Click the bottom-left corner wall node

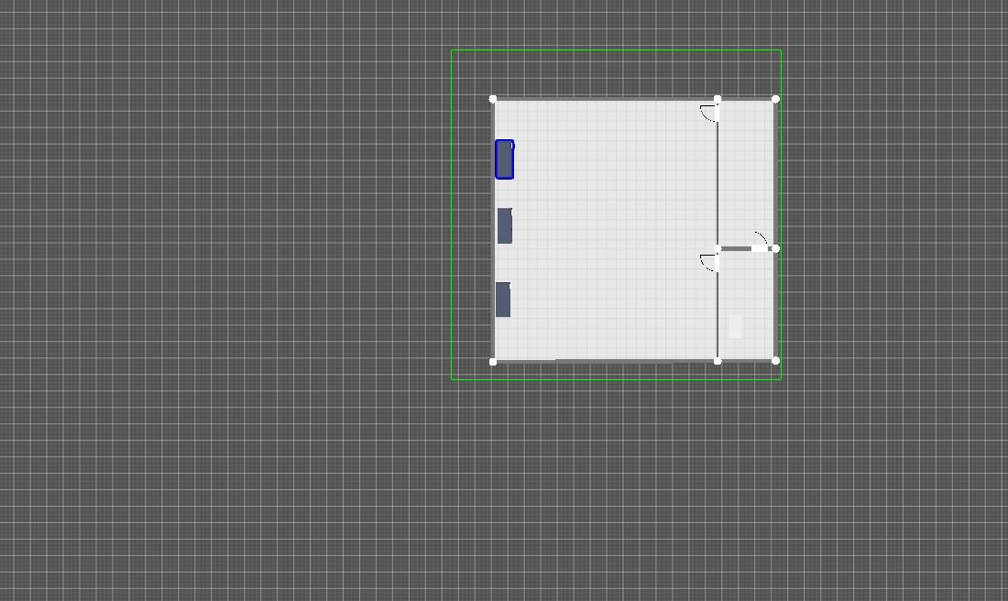(x=493, y=361)
